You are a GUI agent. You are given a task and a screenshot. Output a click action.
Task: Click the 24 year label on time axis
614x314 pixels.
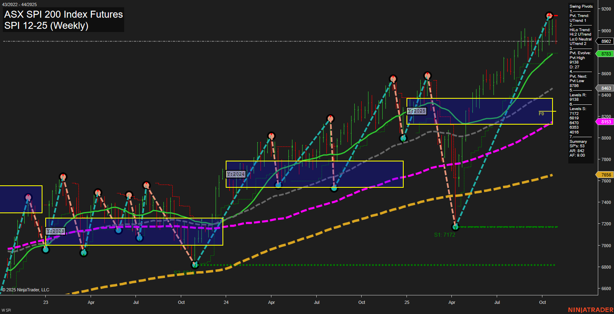click(x=226, y=302)
